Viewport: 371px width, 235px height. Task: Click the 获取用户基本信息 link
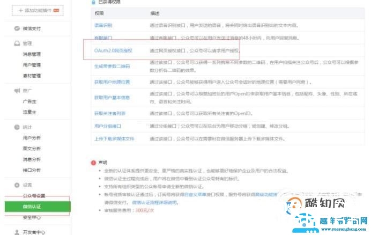[112, 98]
